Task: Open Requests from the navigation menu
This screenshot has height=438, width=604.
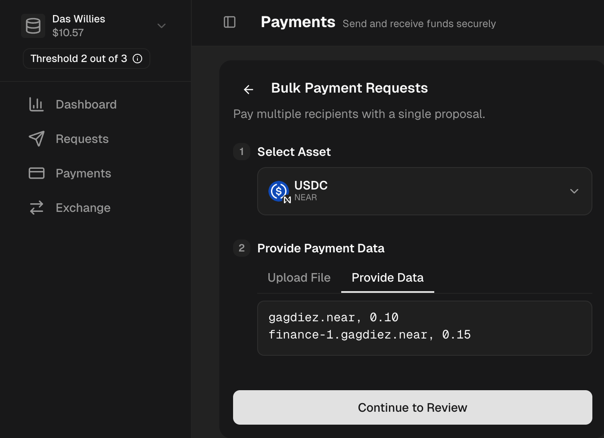Action: [82, 139]
